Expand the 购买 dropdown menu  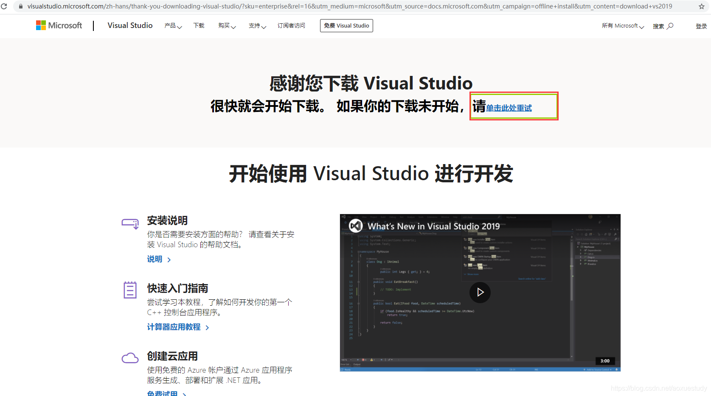click(x=227, y=26)
